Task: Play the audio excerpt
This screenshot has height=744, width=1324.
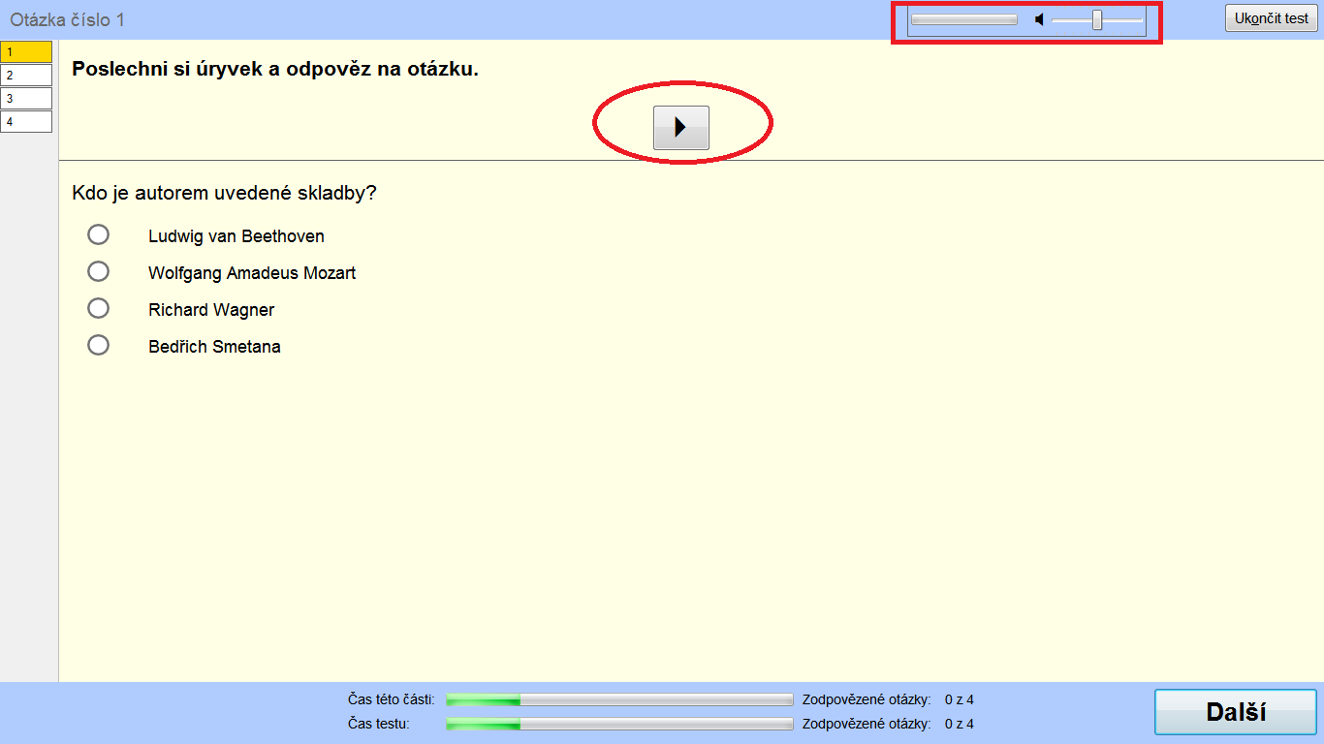Action: pos(680,127)
